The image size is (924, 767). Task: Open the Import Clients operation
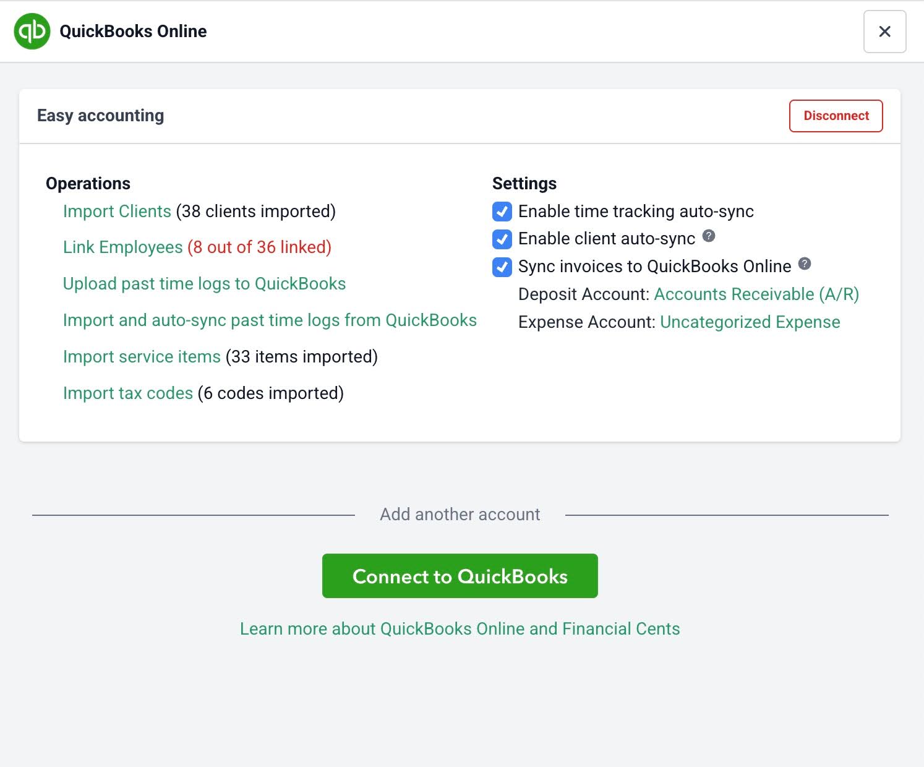[x=117, y=212]
